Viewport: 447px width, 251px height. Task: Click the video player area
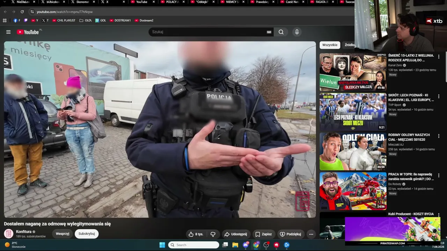[x=160, y=129]
